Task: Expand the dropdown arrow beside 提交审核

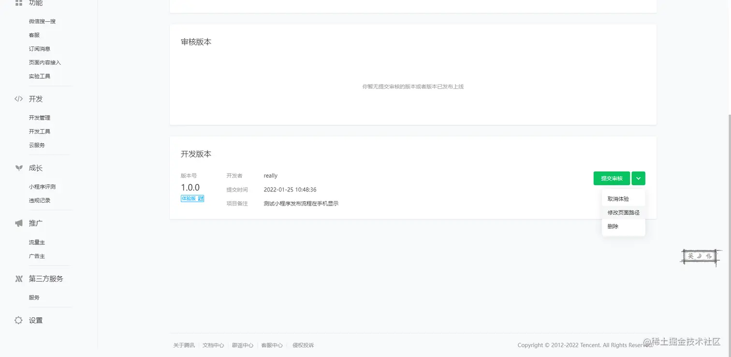Action: 638,178
